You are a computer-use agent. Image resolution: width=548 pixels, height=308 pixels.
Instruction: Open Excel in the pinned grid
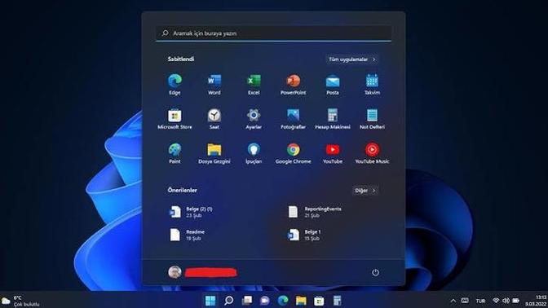254,85
